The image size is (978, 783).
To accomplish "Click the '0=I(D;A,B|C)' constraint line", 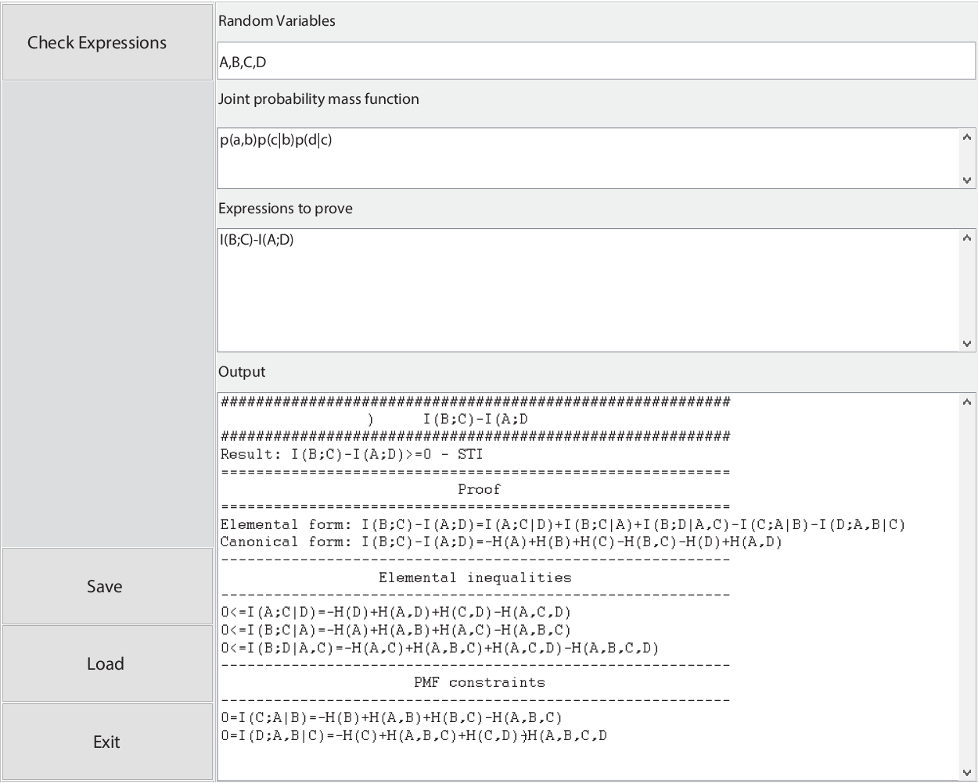I will (414, 735).
